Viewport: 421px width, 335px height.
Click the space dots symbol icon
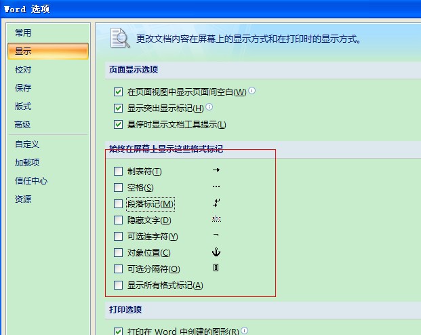(x=216, y=186)
